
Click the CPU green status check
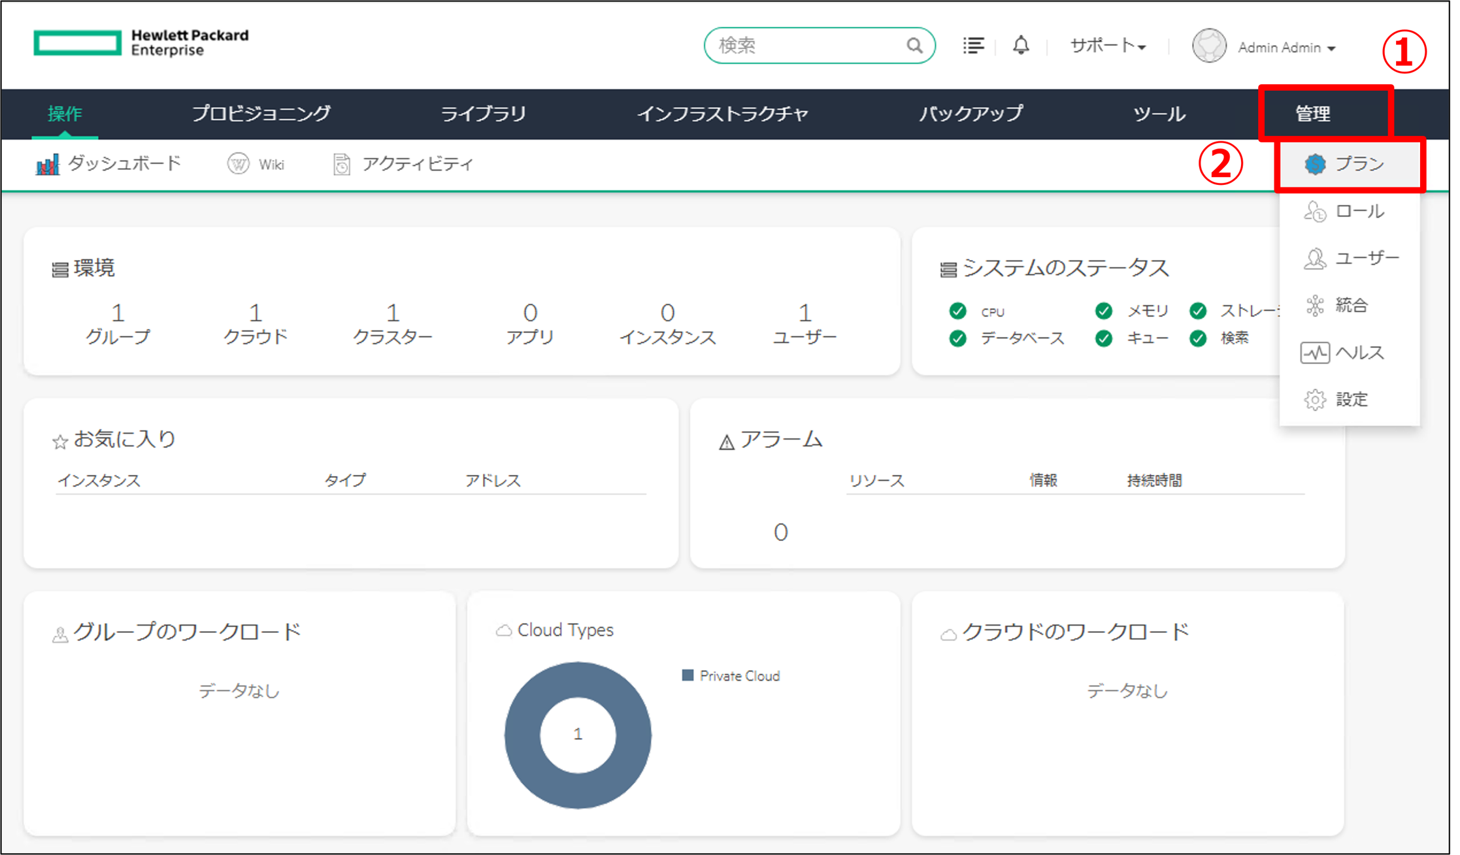[958, 311]
